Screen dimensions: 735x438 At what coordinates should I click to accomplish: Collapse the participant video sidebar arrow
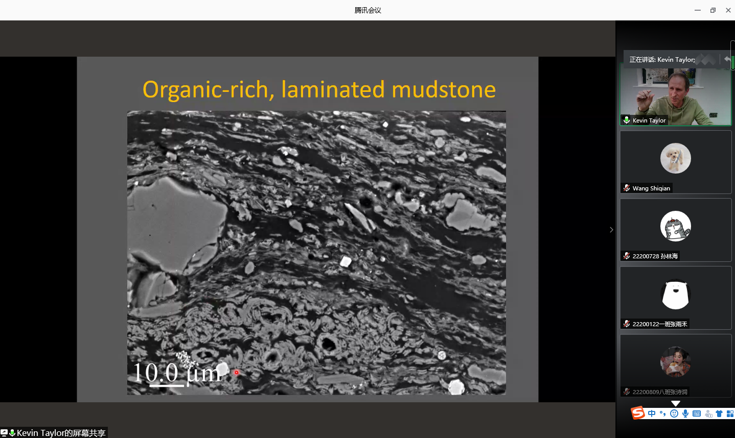[611, 230]
